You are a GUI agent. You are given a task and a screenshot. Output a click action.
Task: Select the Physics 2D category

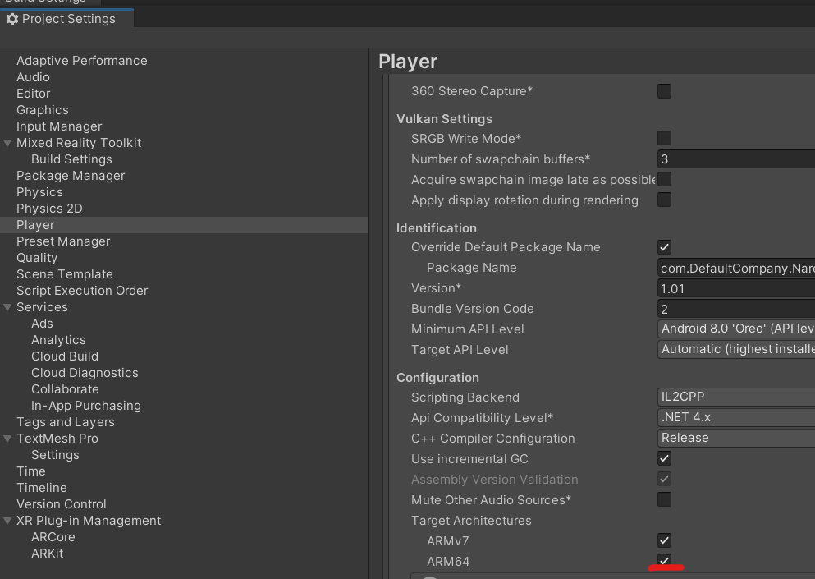[49, 209]
